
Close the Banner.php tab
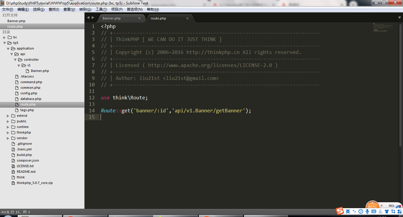139,18
